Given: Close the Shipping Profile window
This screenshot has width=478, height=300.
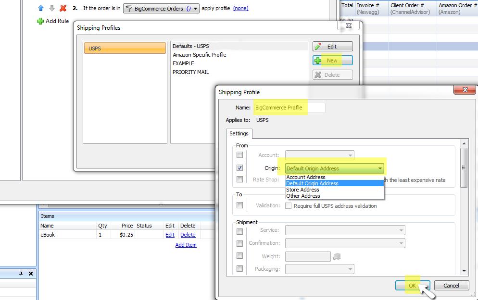Looking at the screenshot, I should [465, 89].
